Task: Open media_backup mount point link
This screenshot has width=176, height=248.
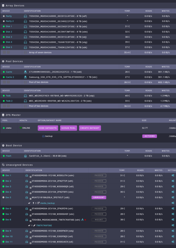Action: (x=48, y=203)
